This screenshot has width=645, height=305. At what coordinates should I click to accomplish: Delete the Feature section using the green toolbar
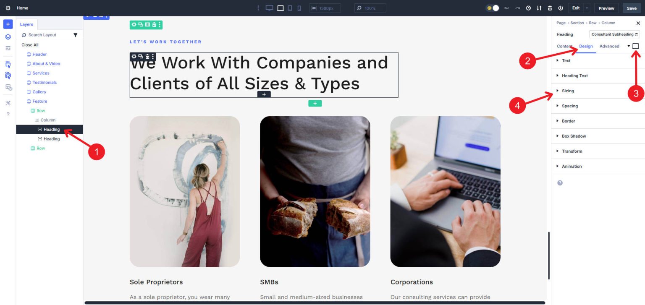(155, 25)
